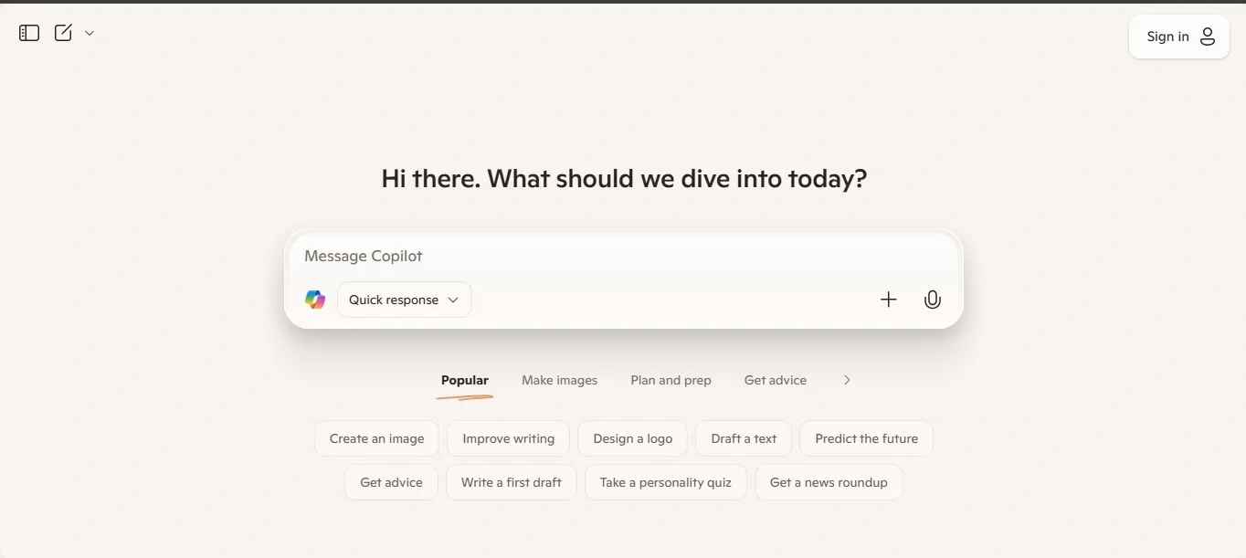The image size is (1246, 558).
Task: Open the Quick response mode dropdown
Action: click(405, 300)
